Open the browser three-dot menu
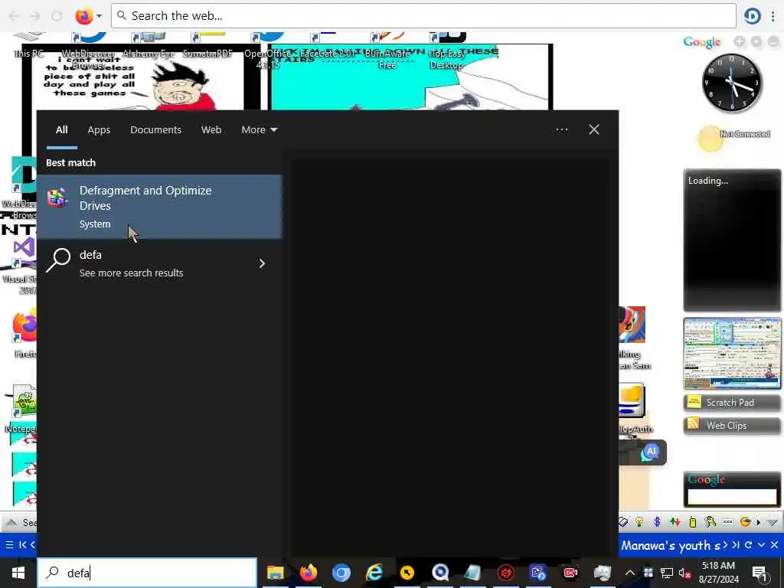This screenshot has height=588, width=784. coord(773,16)
